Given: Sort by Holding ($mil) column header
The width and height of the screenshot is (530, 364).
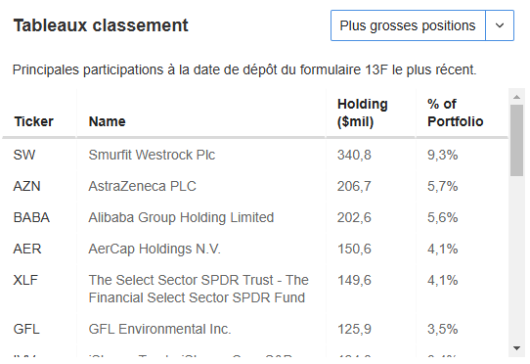Looking at the screenshot, I should tap(363, 113).
